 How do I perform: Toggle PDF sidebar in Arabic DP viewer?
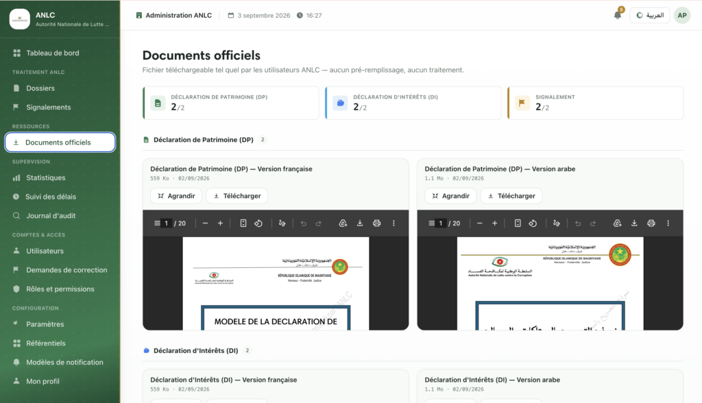[x=432, y=223]
